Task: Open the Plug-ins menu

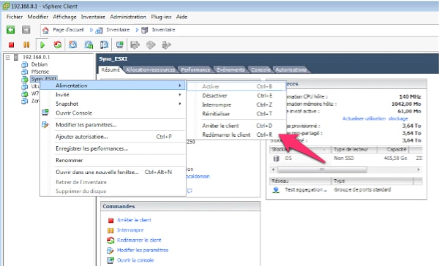Action: [161, 17]
